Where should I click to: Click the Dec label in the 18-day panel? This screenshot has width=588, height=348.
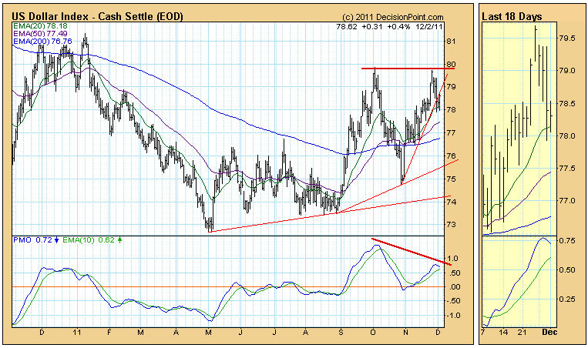click(x=549, y=332)
